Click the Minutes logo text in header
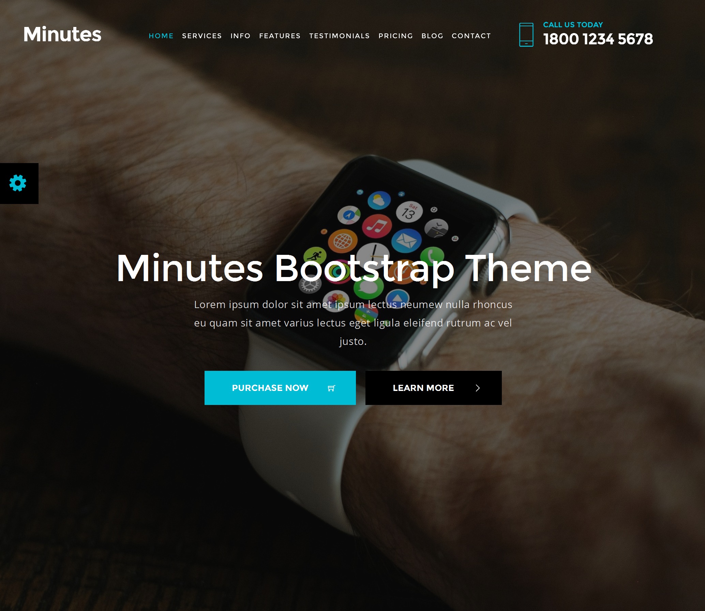 pos(62,34)
